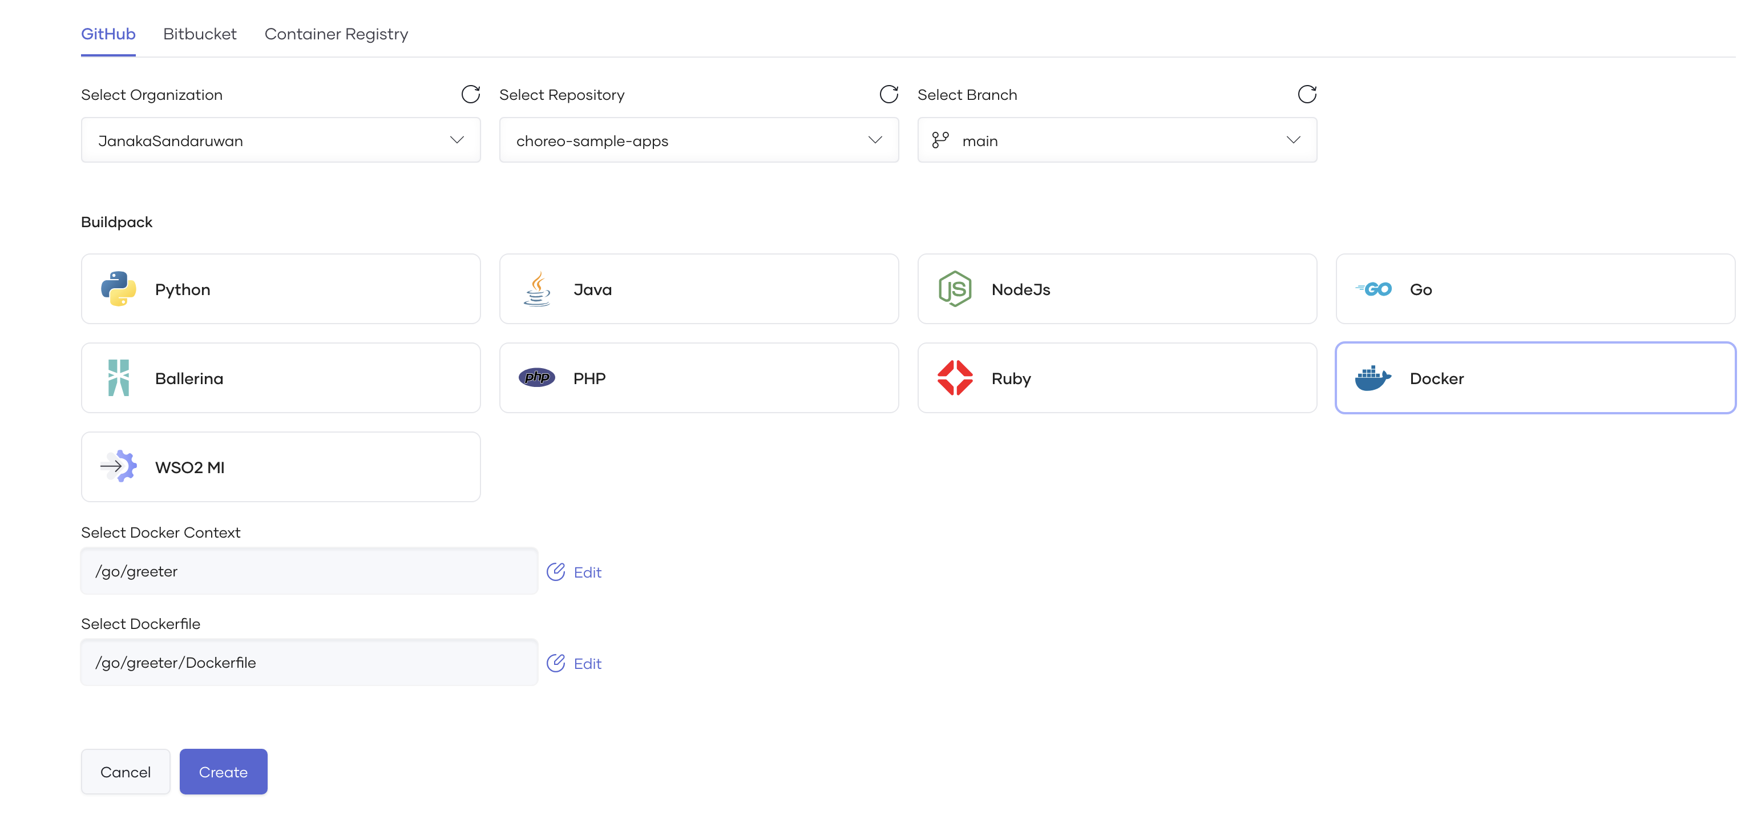This screenshot has width=1753, height=823.
Task: Click the Dockerfile path field
Action: point(309,663)
